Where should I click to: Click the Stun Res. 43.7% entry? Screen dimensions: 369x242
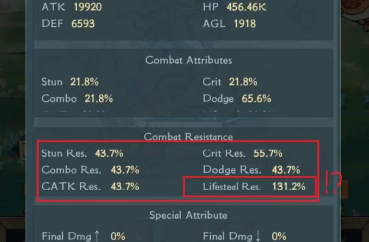tap(82, 153)
